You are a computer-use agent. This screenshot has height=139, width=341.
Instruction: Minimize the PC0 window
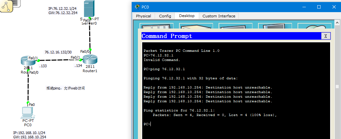point(304,7)
